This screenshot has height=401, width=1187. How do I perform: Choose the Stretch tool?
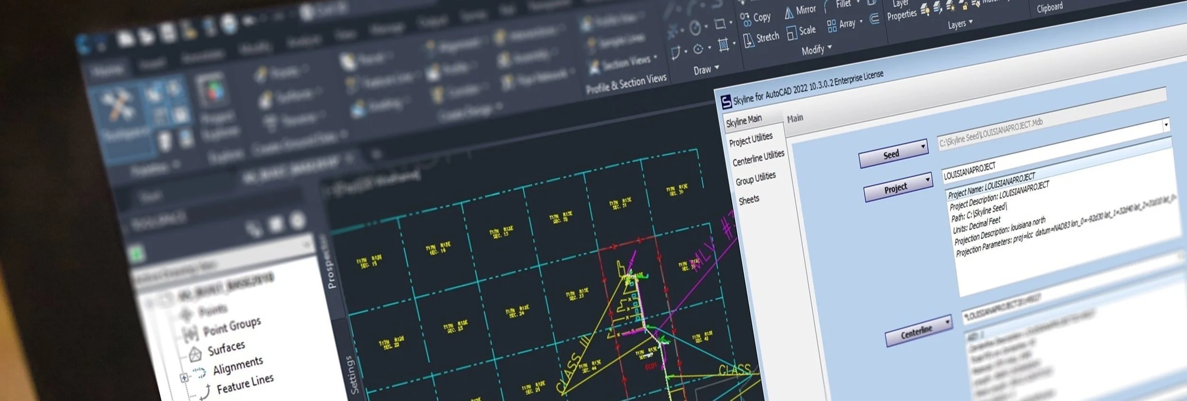[x=761, y=39]
